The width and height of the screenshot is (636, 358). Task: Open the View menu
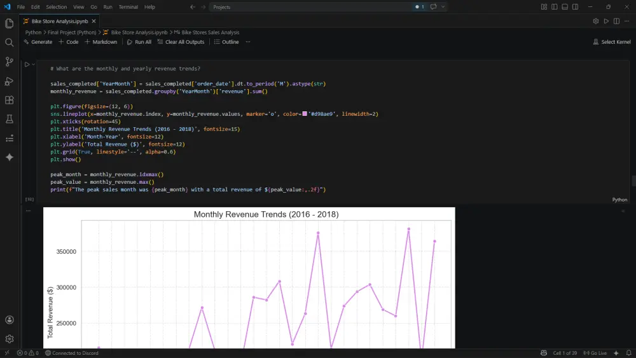(x=79, y=7)
